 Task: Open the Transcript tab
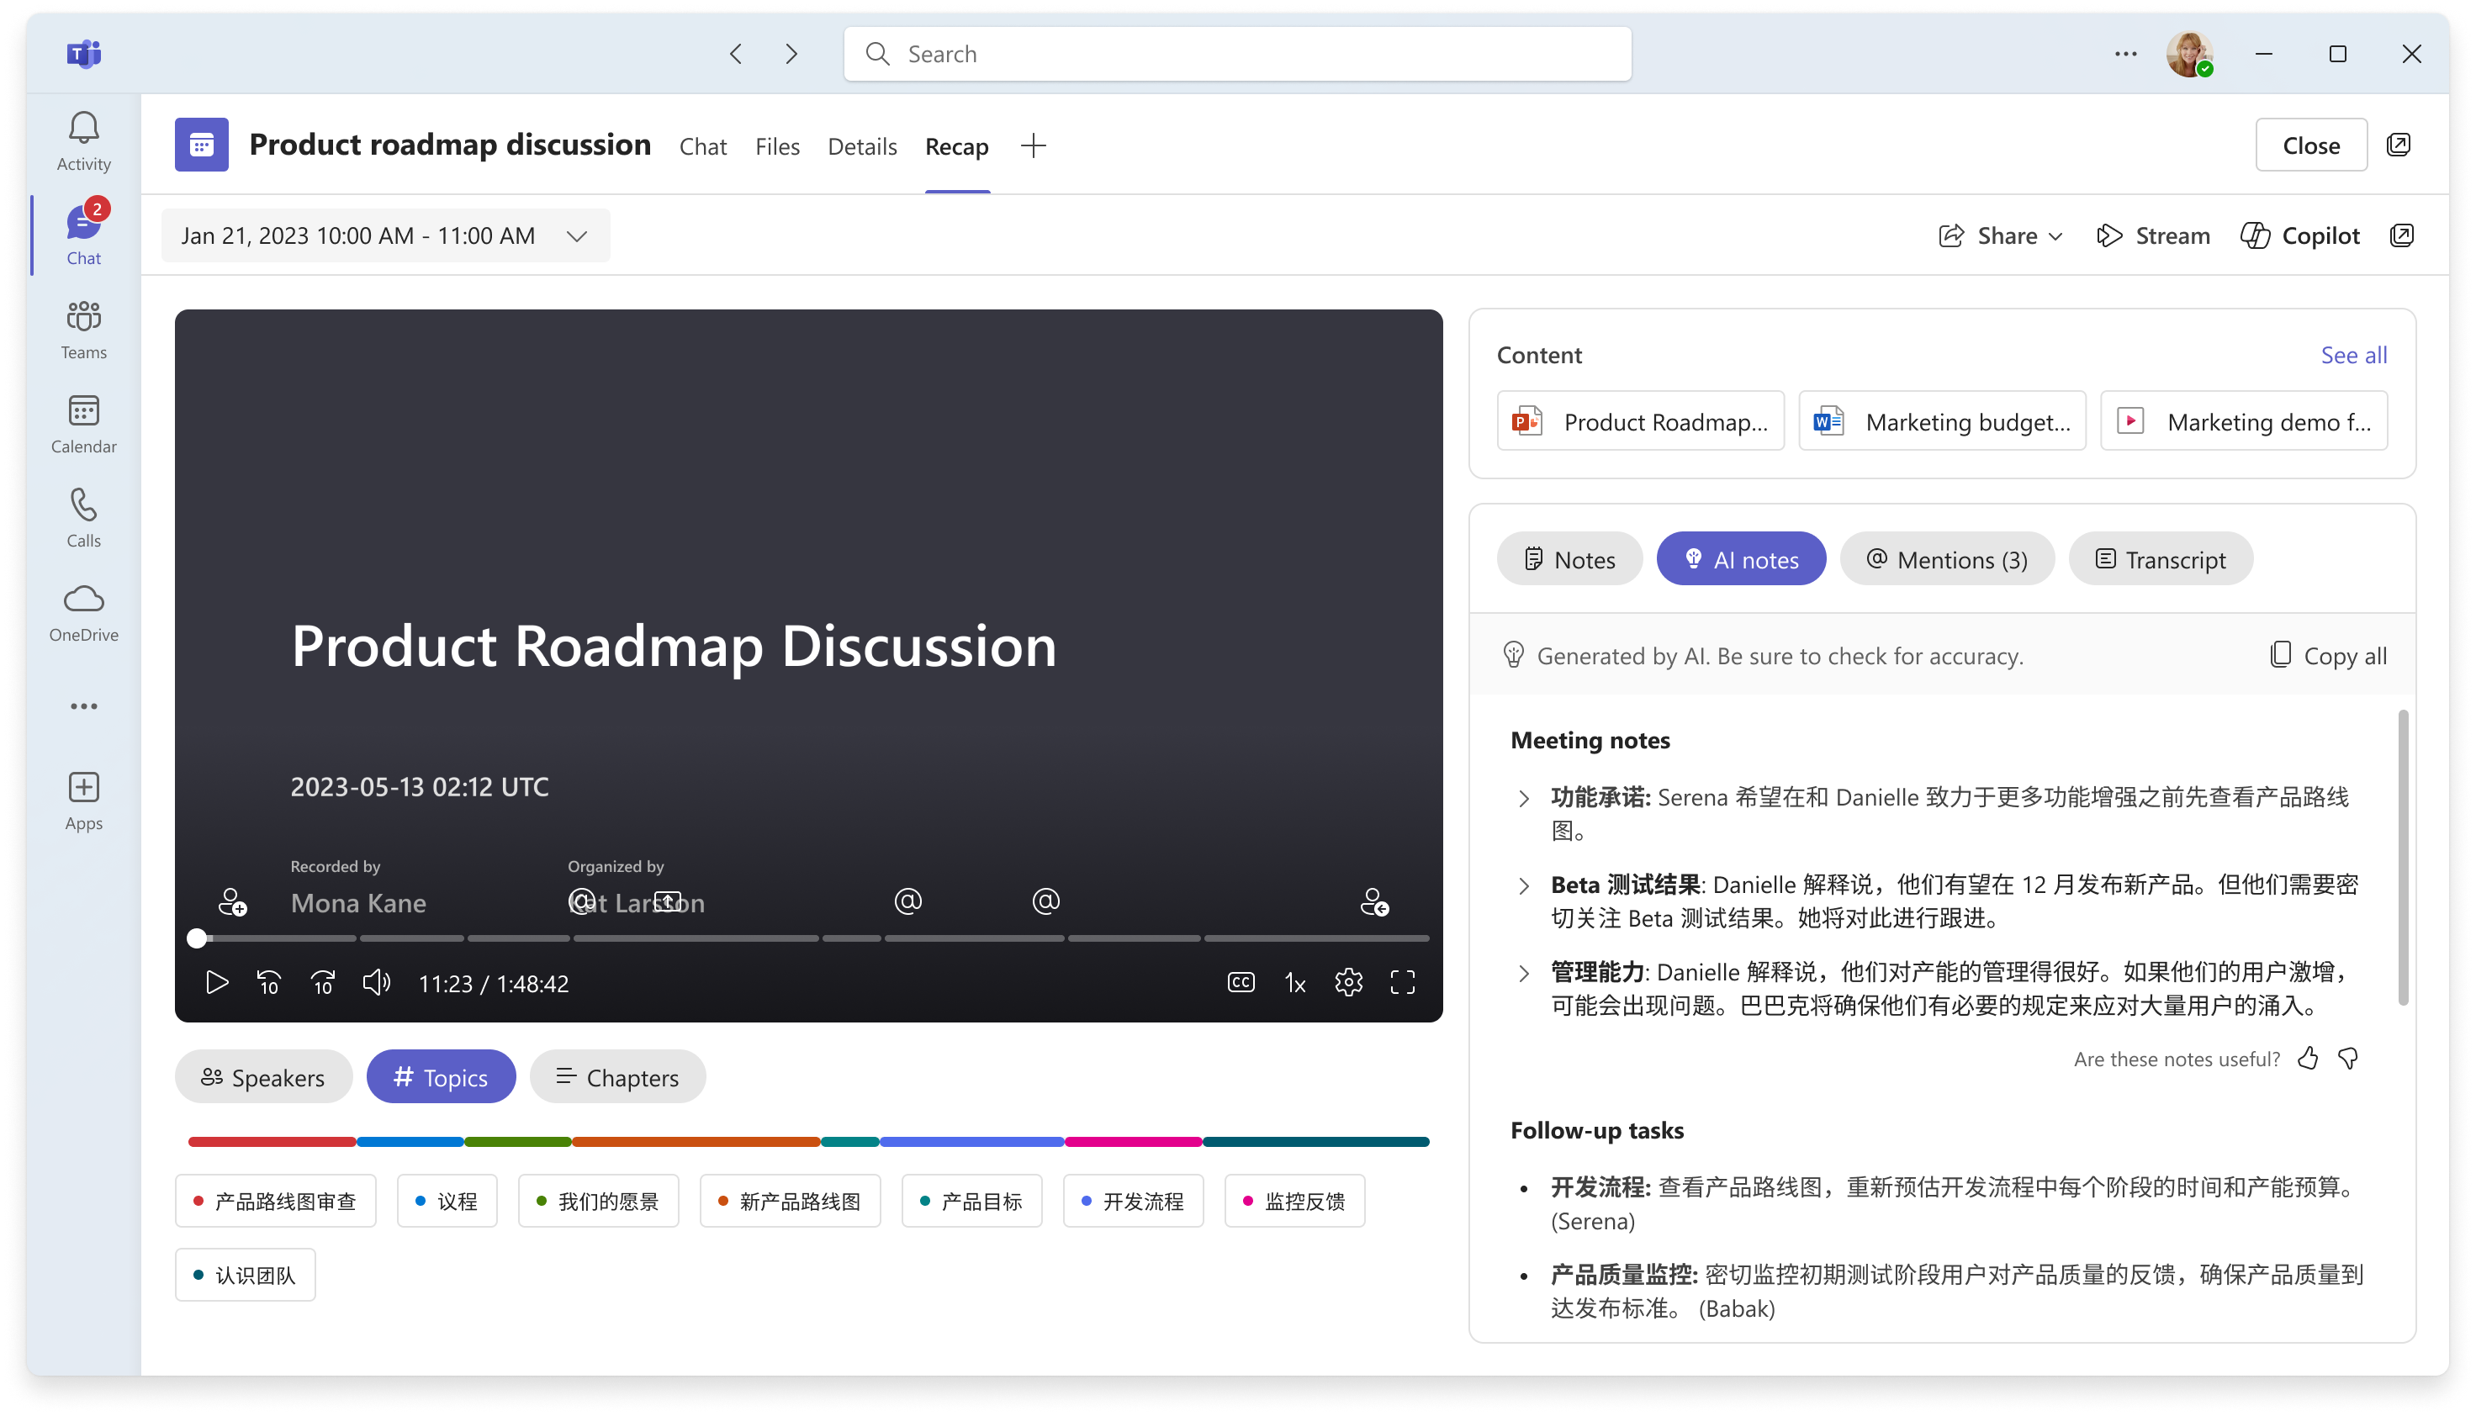pos(2161,558)
